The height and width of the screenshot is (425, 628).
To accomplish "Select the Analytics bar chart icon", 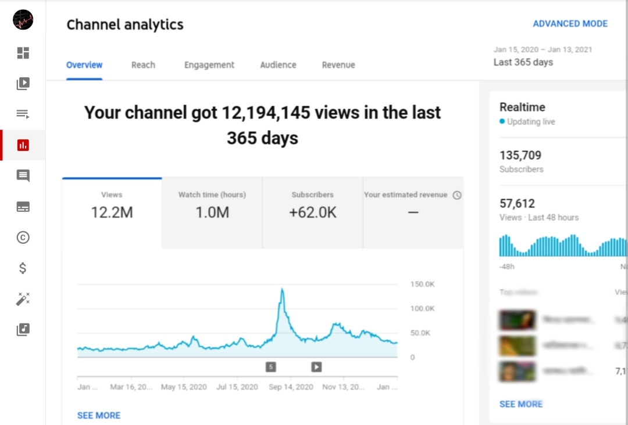I will [23, 145].
